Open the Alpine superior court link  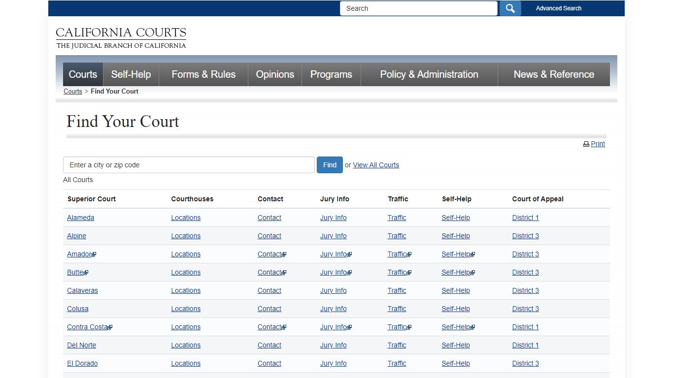76,236
